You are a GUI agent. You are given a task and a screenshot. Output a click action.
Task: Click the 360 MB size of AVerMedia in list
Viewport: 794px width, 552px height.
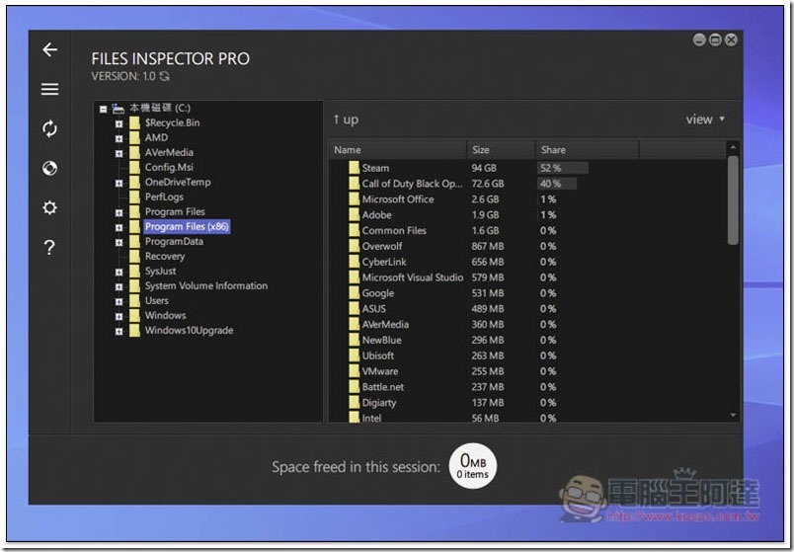(488, 325)
